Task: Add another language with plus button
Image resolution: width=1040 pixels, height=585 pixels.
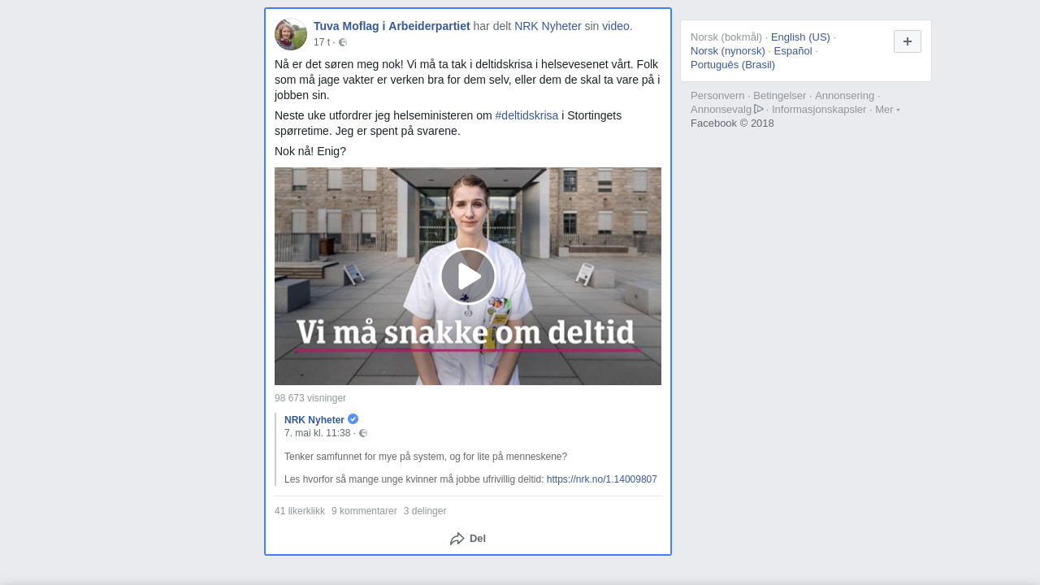Action: (907, 41)
